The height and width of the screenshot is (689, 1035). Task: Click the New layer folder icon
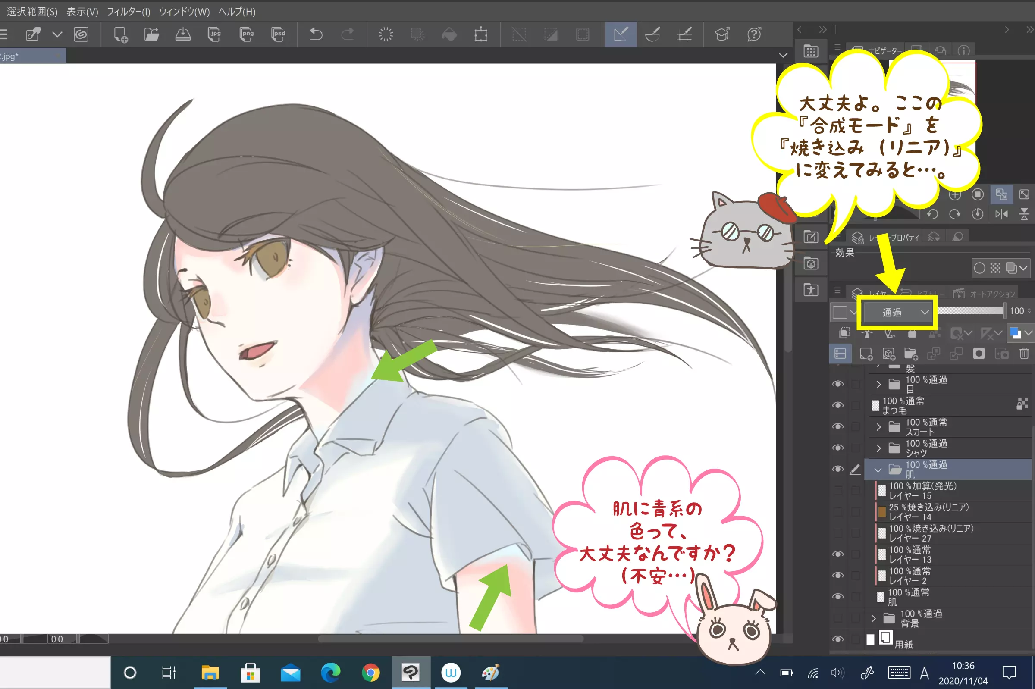(911, 354)
